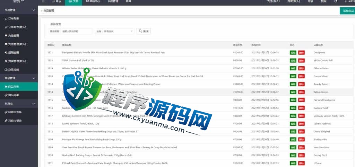Select 商品列表 in the sidebar

coord(19,87)
